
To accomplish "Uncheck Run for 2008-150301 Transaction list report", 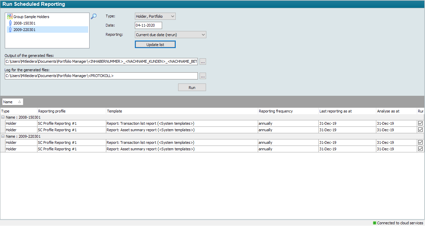I will point(420,123).
